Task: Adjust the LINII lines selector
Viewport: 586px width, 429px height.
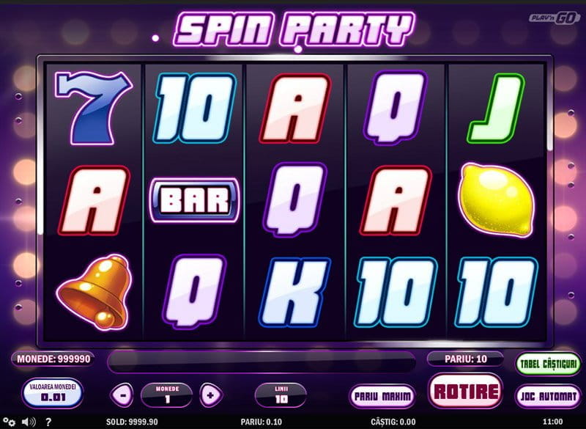Action: (x=281, y=395)
